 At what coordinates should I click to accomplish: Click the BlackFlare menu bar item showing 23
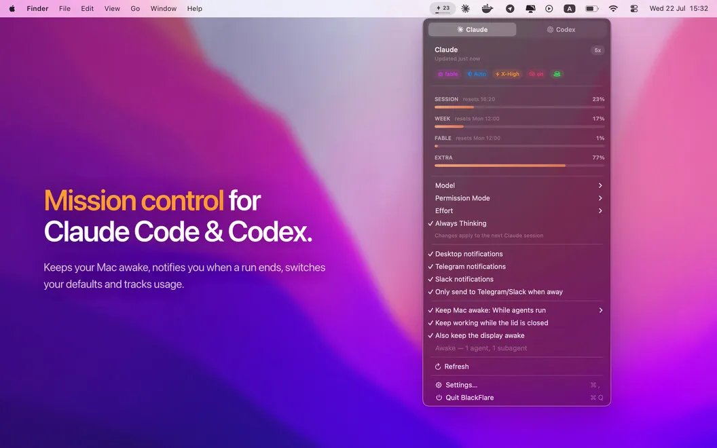(442, 8)
